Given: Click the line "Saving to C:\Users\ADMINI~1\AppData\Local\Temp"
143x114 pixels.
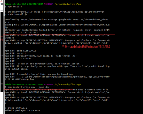Looking at the screenshot, I should coord(57,25).
